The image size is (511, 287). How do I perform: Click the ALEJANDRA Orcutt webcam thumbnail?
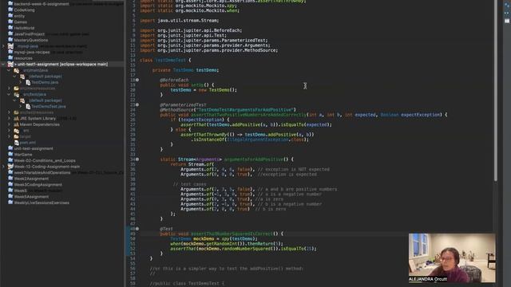click(453, 258)
